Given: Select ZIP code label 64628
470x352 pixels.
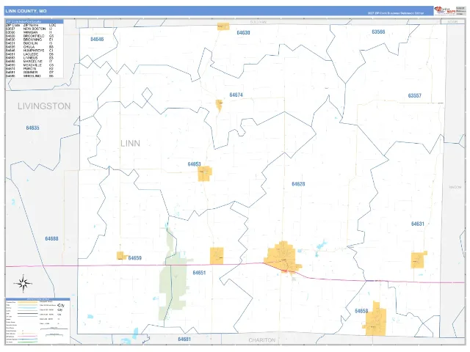Looking at the screenshot, I should [298, 184].
